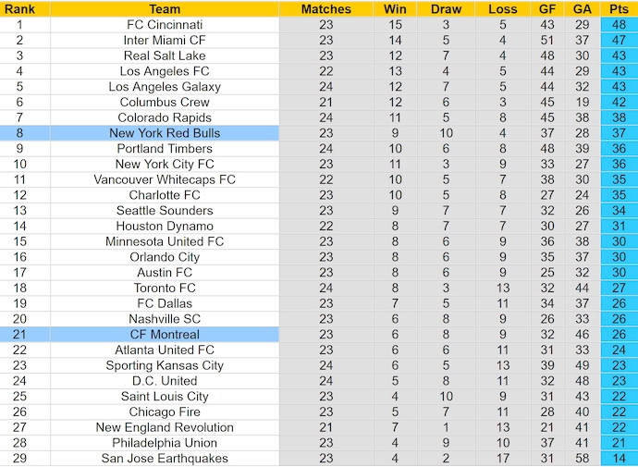The height and width of the screenshot is (467, 638).
Task: Open Columbus Crew team entry
Action: coord(165,103)
